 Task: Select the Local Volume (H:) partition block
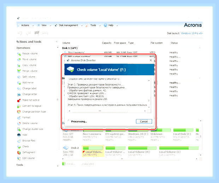(x=142, y=151)
